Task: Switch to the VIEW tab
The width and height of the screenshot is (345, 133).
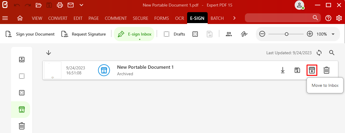Action: click(37, 18)
